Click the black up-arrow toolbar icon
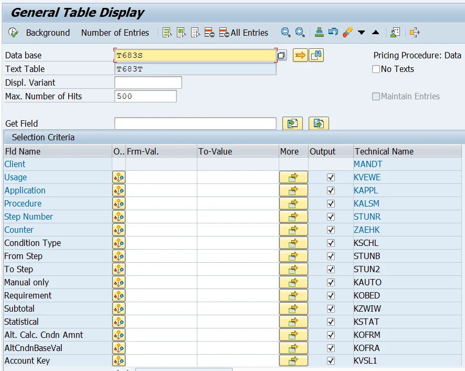The height and width of the screenshot is (371, 465). click(x=375, y=32)
